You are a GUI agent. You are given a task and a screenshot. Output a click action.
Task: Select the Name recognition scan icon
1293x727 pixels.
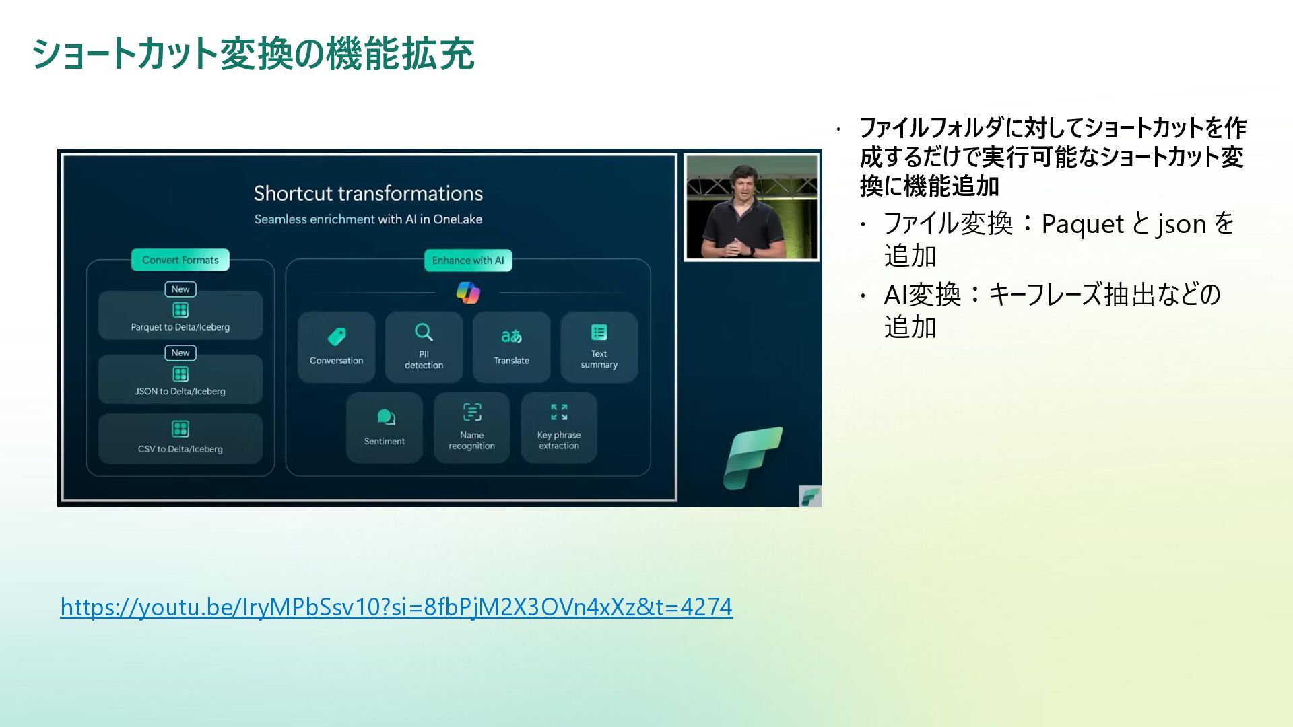pos(472,412)
